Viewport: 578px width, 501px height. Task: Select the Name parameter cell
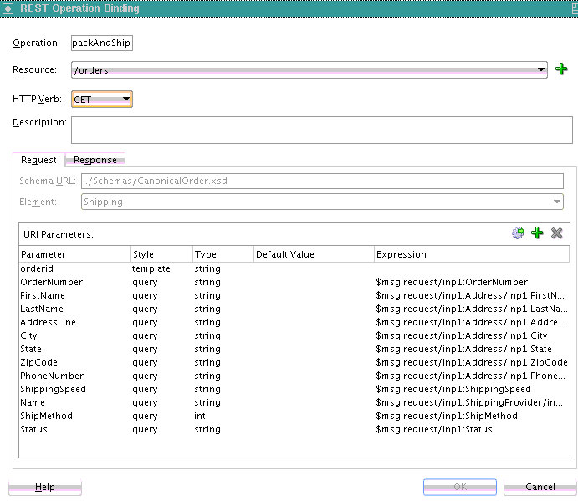point(75,402)
